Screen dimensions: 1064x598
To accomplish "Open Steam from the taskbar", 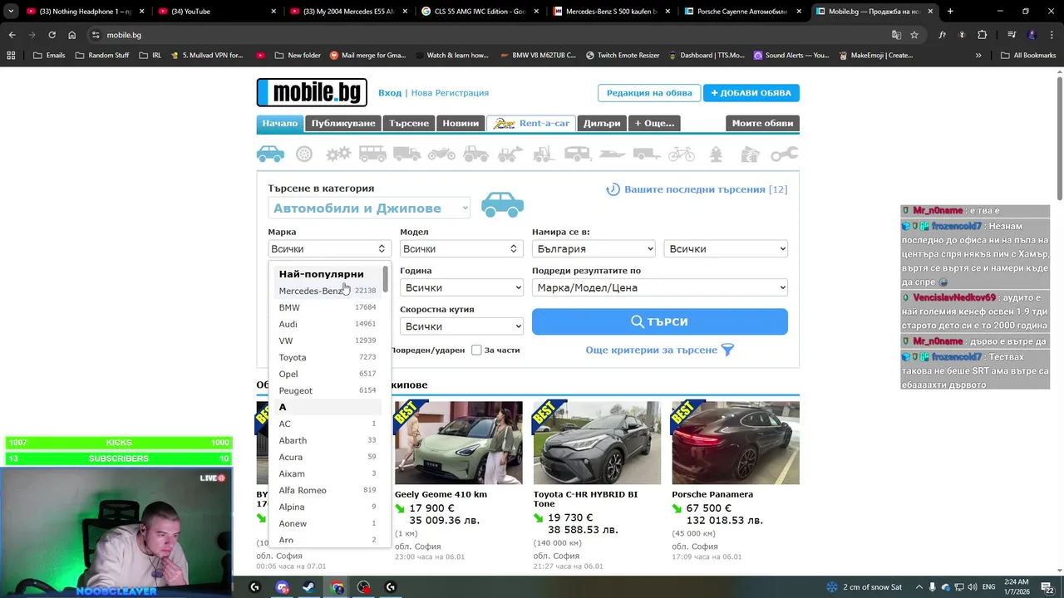I will click(308, 587).
